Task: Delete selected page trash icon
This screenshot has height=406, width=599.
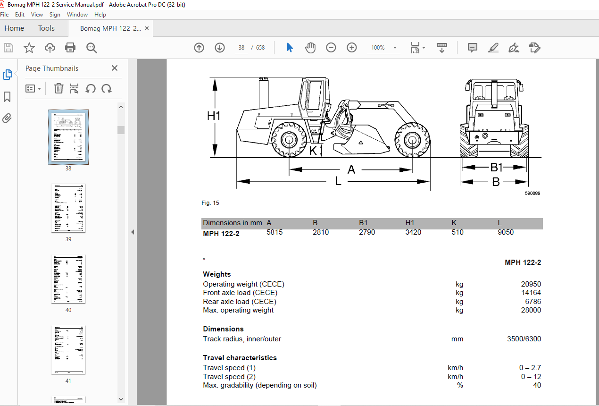Action: (58, 88)
